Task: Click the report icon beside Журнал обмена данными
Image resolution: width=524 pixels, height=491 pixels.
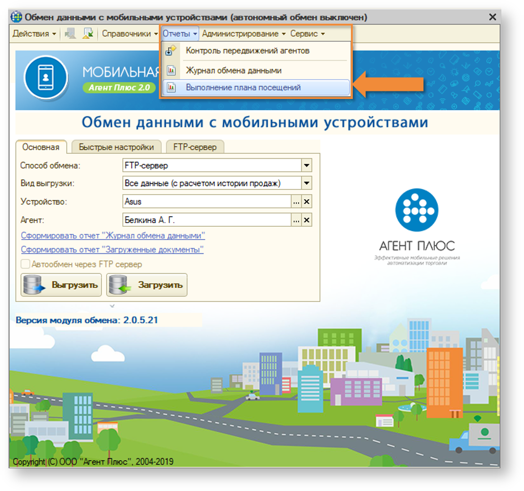Action: tap(171, 71)
